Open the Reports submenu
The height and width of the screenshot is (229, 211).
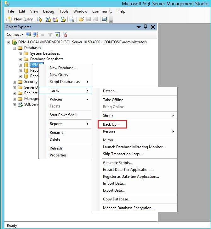tap(65, 124)
